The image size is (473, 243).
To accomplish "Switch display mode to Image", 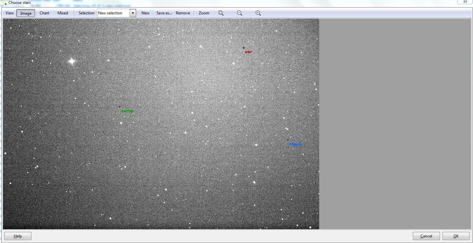I will pos(26,13).
